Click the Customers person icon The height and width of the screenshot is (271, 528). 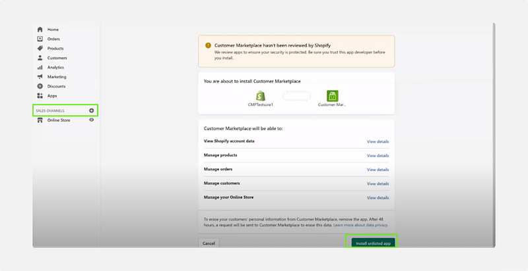point(40,58)
